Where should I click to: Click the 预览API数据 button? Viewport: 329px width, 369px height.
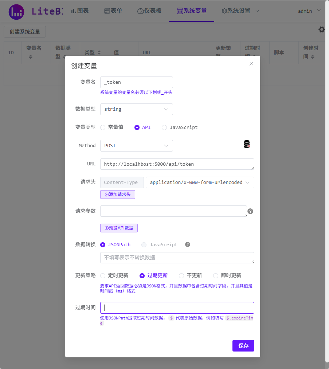(119, 228)
